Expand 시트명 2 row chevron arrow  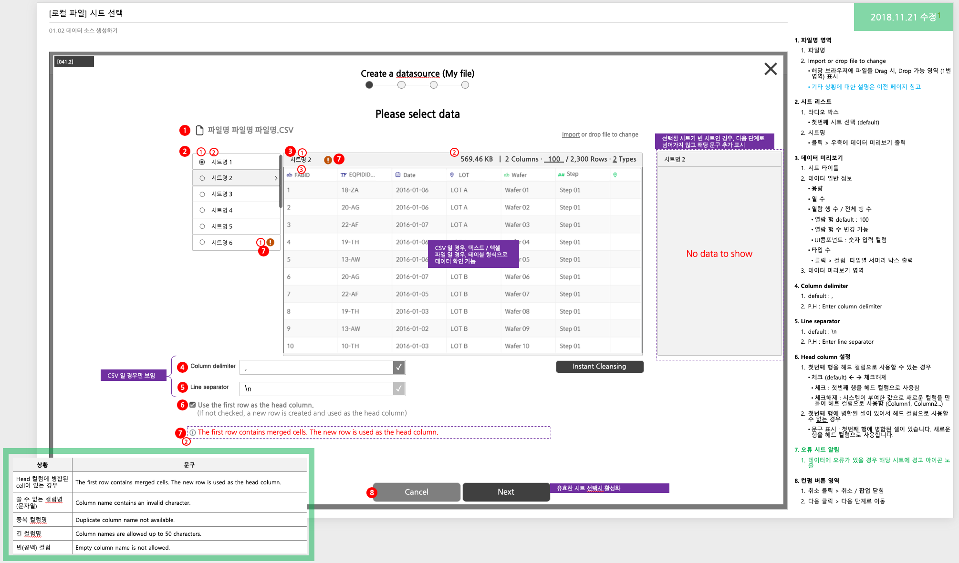tap(276, 178)
